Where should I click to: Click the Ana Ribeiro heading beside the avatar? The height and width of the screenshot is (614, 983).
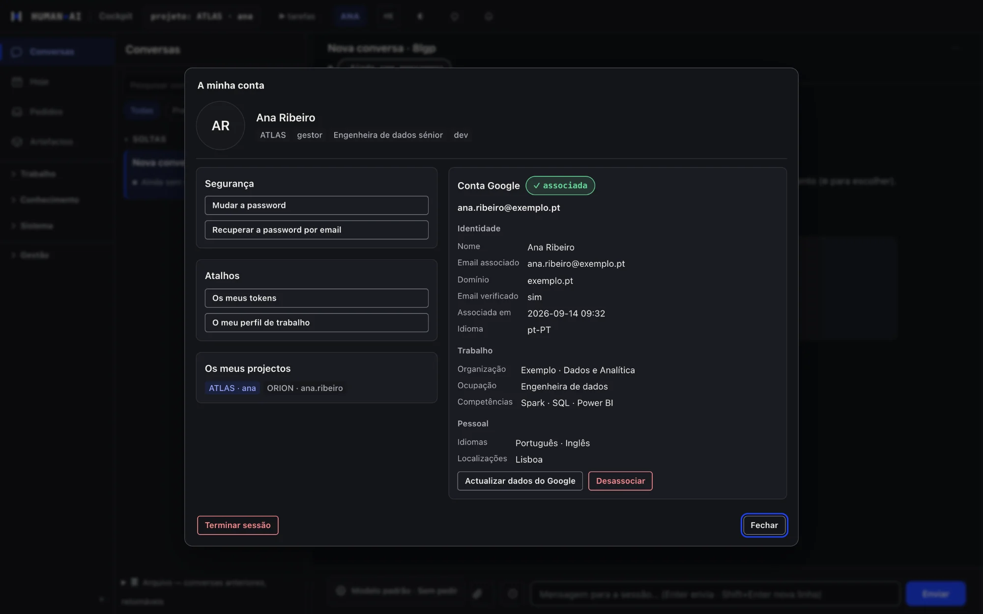coord(286,117)
